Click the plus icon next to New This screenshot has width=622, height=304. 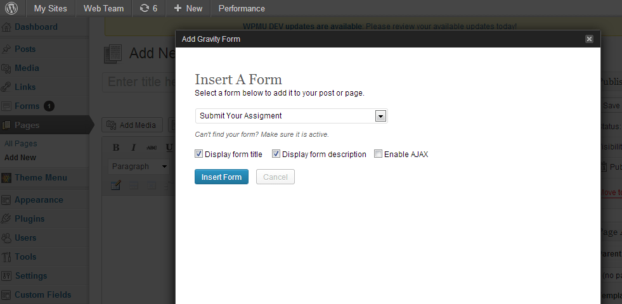(178, 8)
